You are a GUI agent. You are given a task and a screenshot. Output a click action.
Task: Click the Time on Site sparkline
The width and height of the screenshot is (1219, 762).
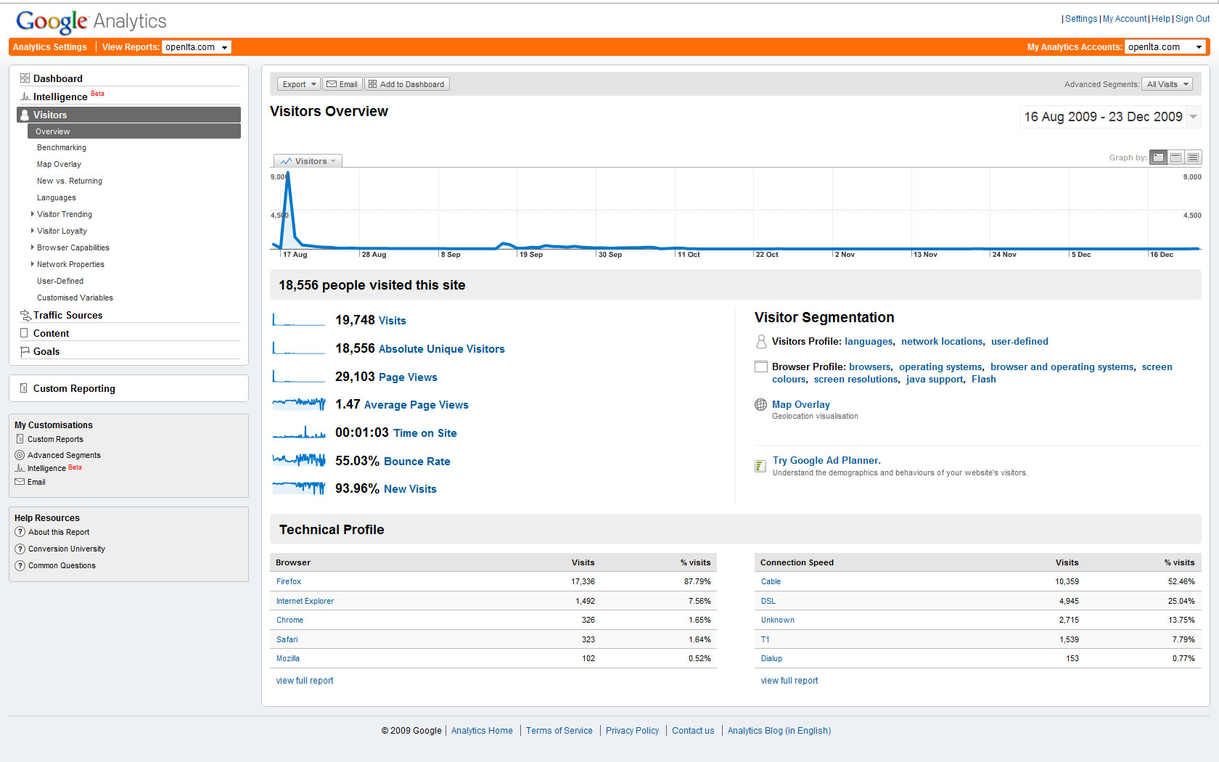click(299, 433)
